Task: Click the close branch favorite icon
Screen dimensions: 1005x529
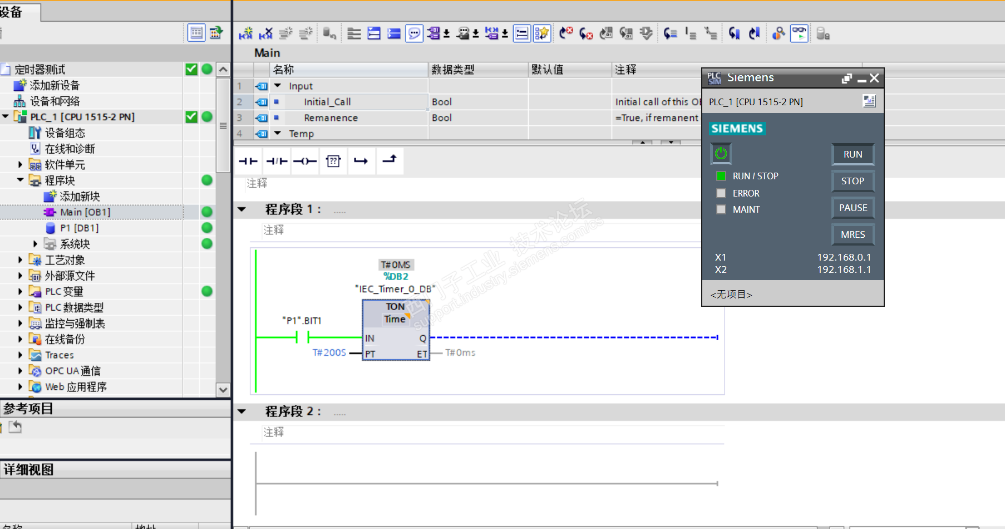Action: pos(390,161)
